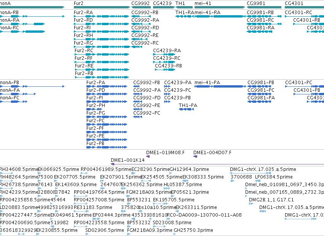The width and height of the screenshot is (324, 236).
Task: Select the GH12964.3prime EST label
Action: pos(189,169)
